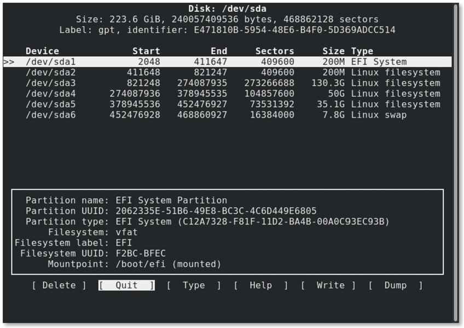Image resolution: width=464 pixels, height=328 pixels.
Task: Click the End column header
Action: click(219, 51)
